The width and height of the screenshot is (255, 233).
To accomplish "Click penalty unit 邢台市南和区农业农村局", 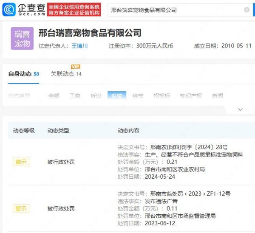I will (x=175, y=169).
